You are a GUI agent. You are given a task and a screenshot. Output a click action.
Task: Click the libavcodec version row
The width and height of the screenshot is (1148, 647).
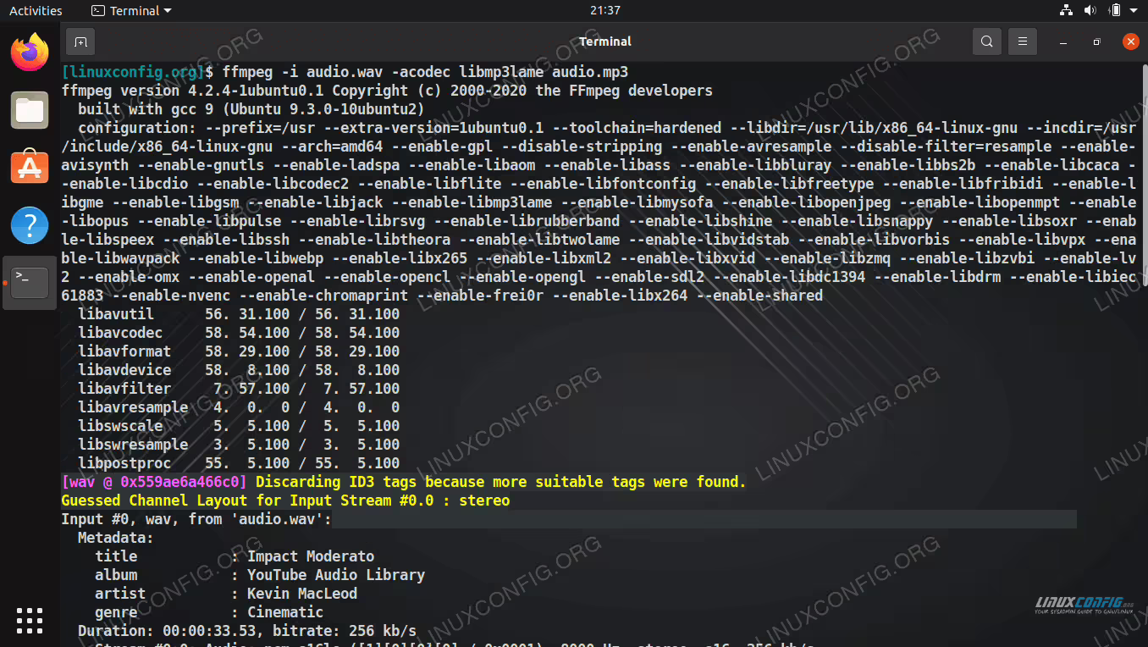point(239,333)
